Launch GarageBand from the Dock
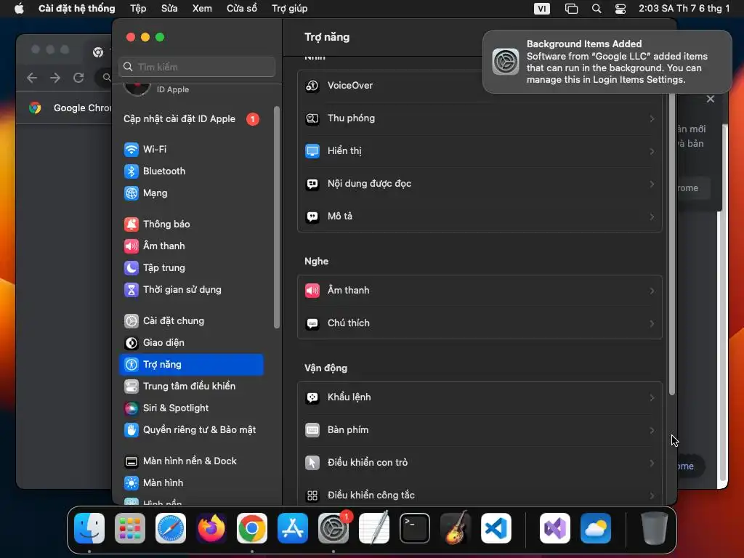The width and height of the screenshot is (744, 558). pyautogui.click(x=456, y=528)
